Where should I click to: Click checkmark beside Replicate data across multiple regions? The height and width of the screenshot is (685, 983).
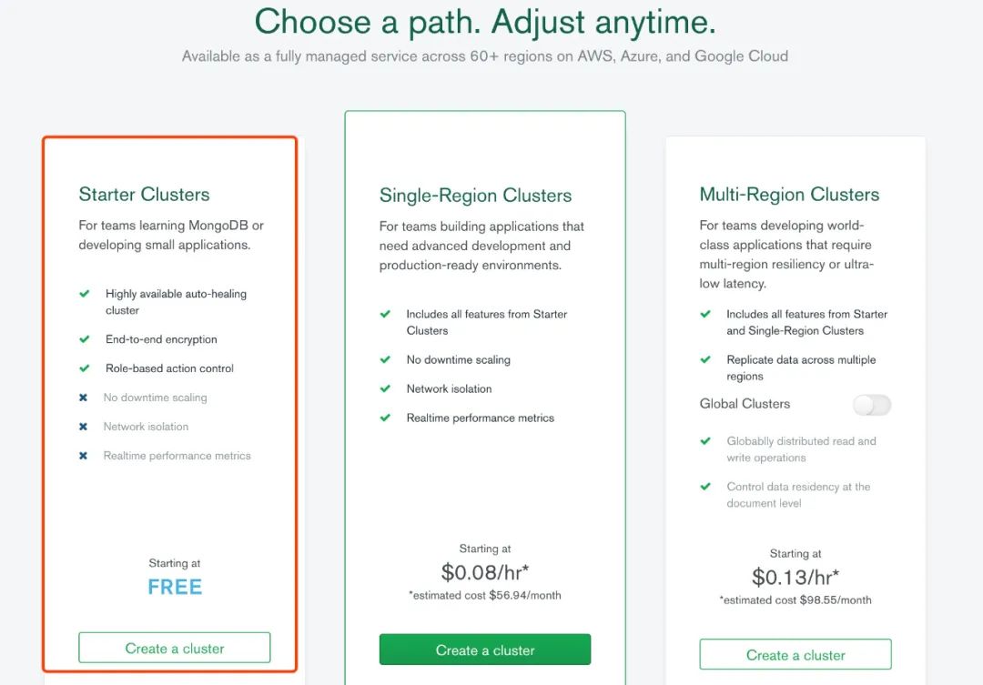[x=705, y=359]
